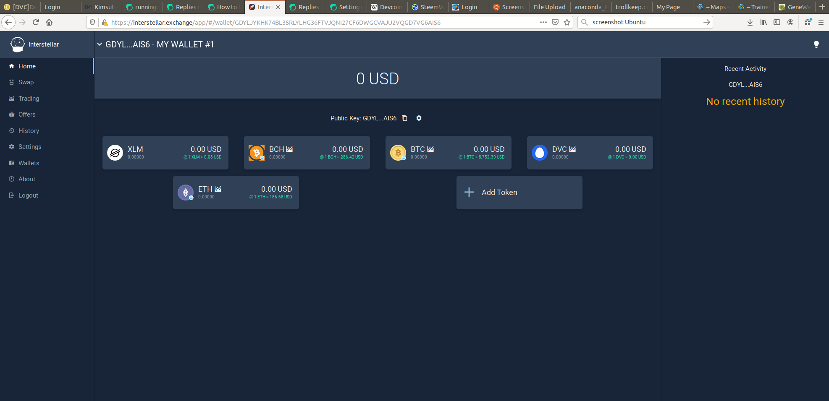This screenshot has height=401, width=829.
Task: Click the 1 BCH ≈ 286.42 USD rate
Action: click(x=341, y=157)
